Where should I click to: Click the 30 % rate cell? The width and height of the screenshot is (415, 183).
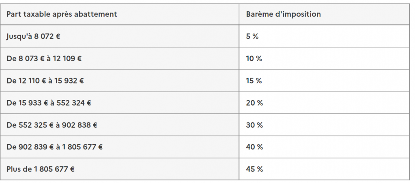(x=324, y=125)
